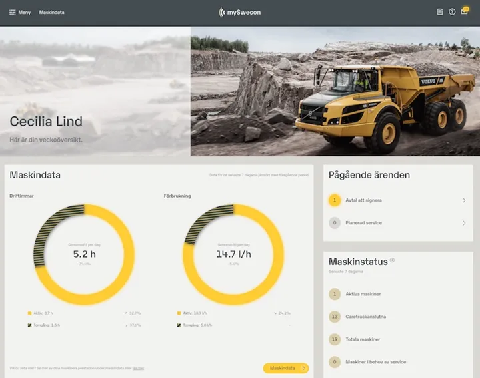Click the Driftimmar chart label

pos(21,196)
